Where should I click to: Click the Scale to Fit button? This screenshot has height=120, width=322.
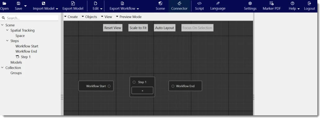pos(138,28)
